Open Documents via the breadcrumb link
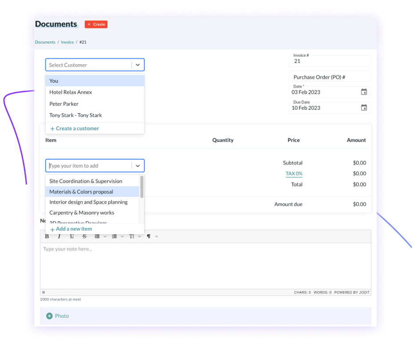 (x=45, y=42)
